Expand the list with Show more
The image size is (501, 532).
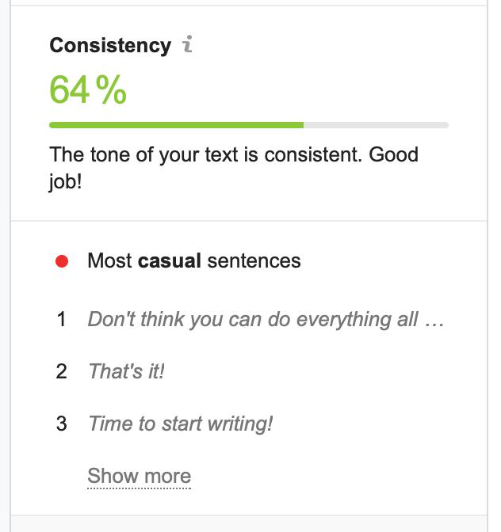coord(139,477)
